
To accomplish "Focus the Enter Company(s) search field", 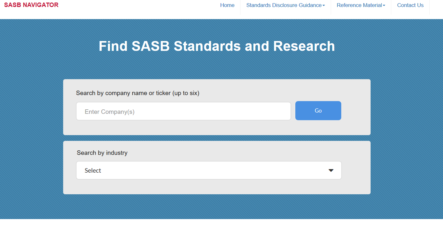I will pyautogui.click(x=183, y=111).
